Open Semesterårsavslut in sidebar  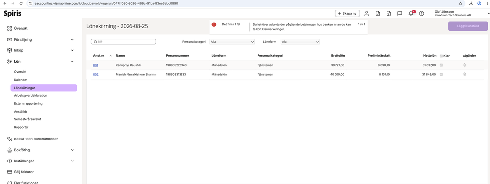point(27,119)
